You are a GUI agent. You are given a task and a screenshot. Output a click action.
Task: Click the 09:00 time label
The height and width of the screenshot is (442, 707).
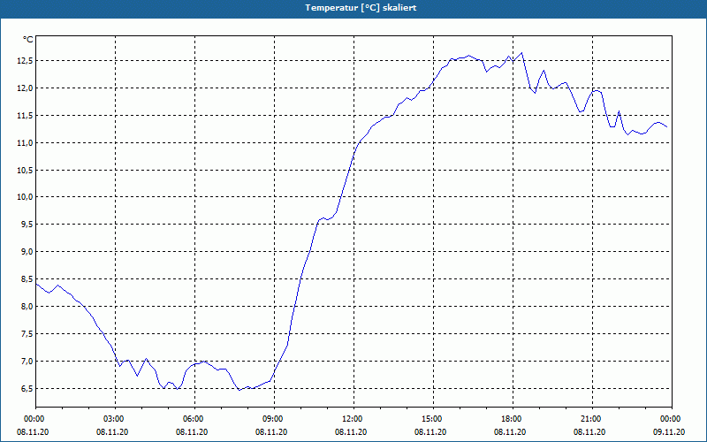274,419
